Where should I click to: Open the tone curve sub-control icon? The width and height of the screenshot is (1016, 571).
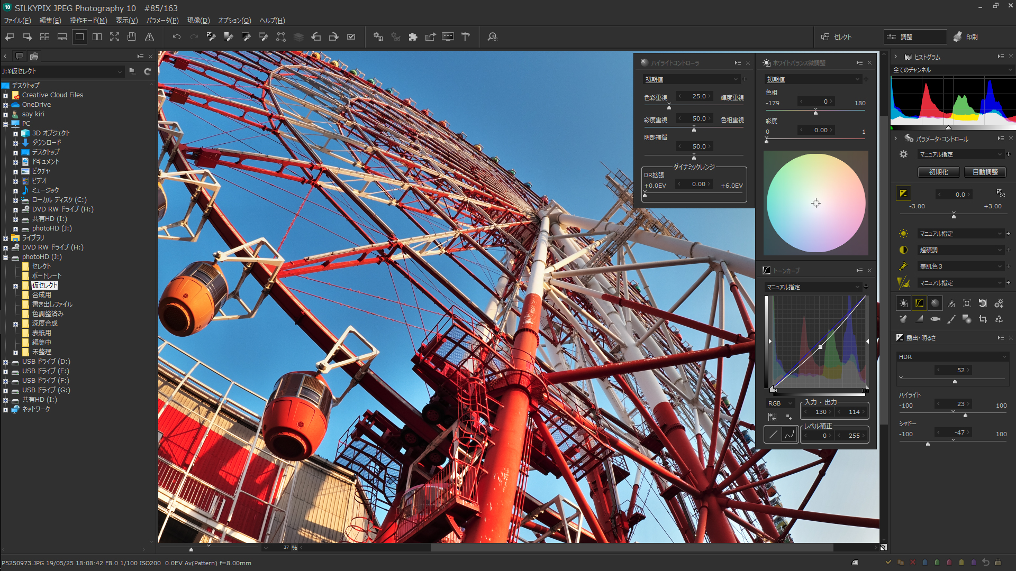coord(920,303)
